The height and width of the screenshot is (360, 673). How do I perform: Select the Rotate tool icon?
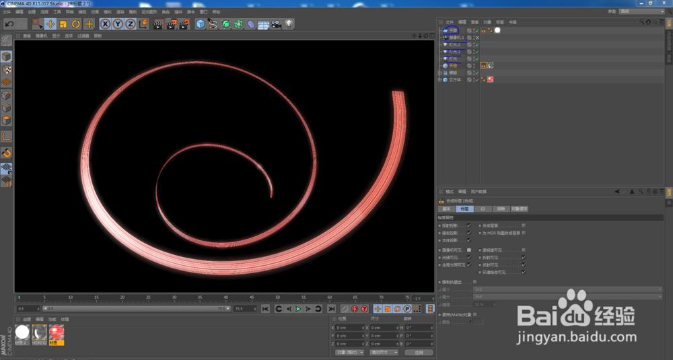pos(76,24)
